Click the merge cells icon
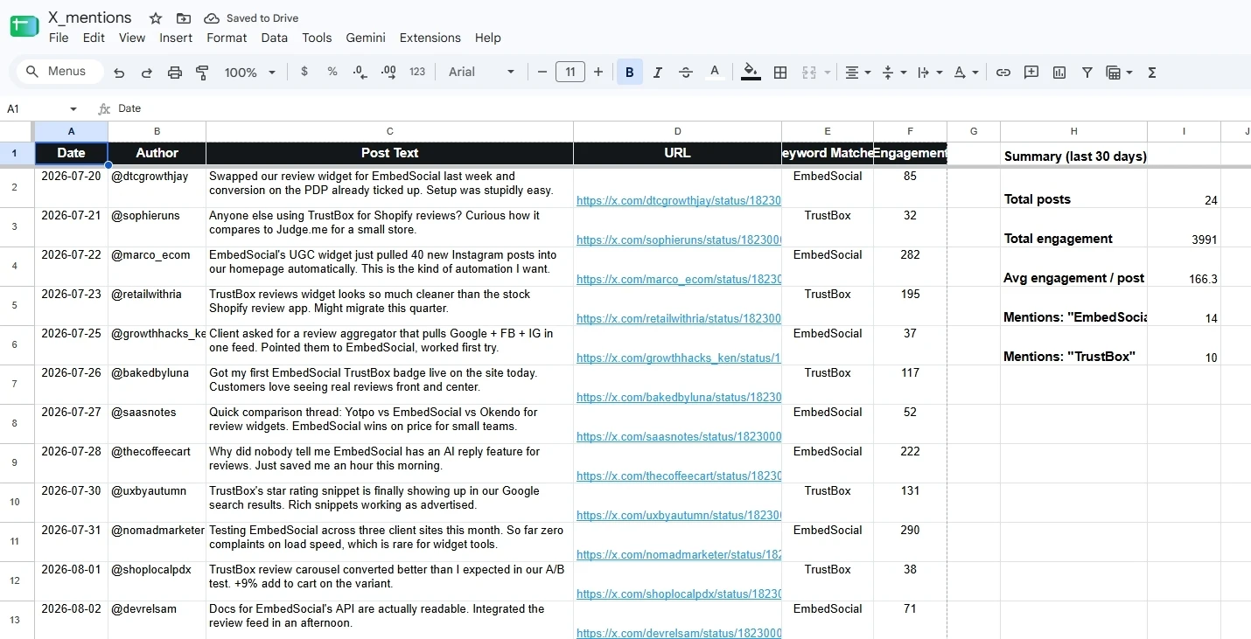This screenshot has width=1251, height=639. click(809, 73)
